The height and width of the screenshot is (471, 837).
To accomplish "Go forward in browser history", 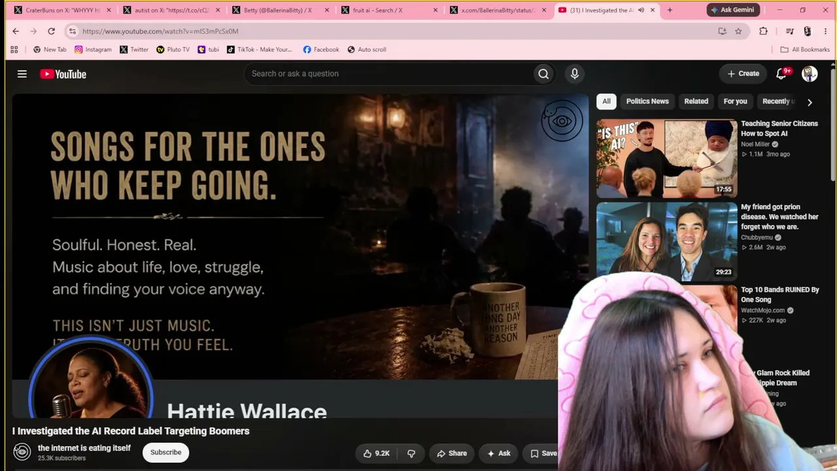I will [33, 31].
